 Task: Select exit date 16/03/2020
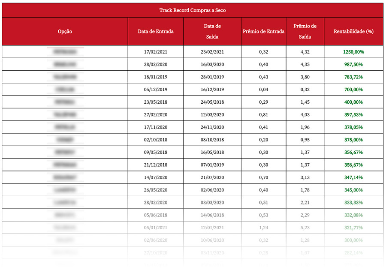pyautogui.click(x=212, y=65)
